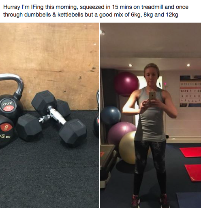Click the Jordan brand logo on the kettlebell

pyautogui.click(x=8, y=104)
